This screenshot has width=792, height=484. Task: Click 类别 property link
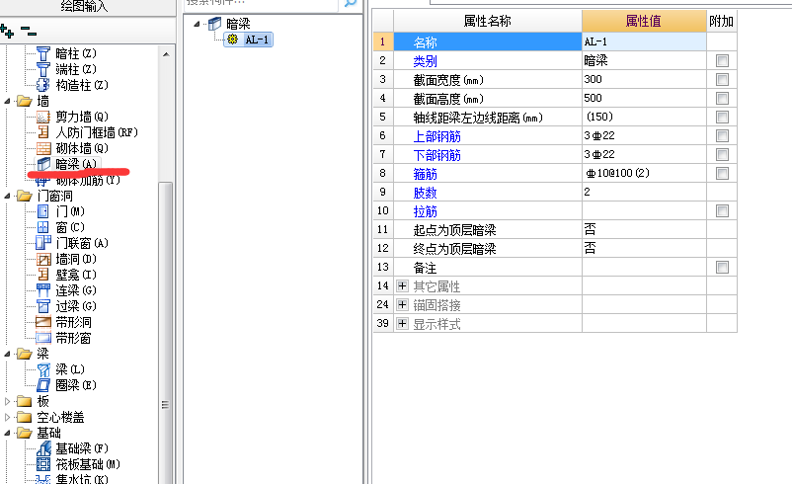point(425,61)
